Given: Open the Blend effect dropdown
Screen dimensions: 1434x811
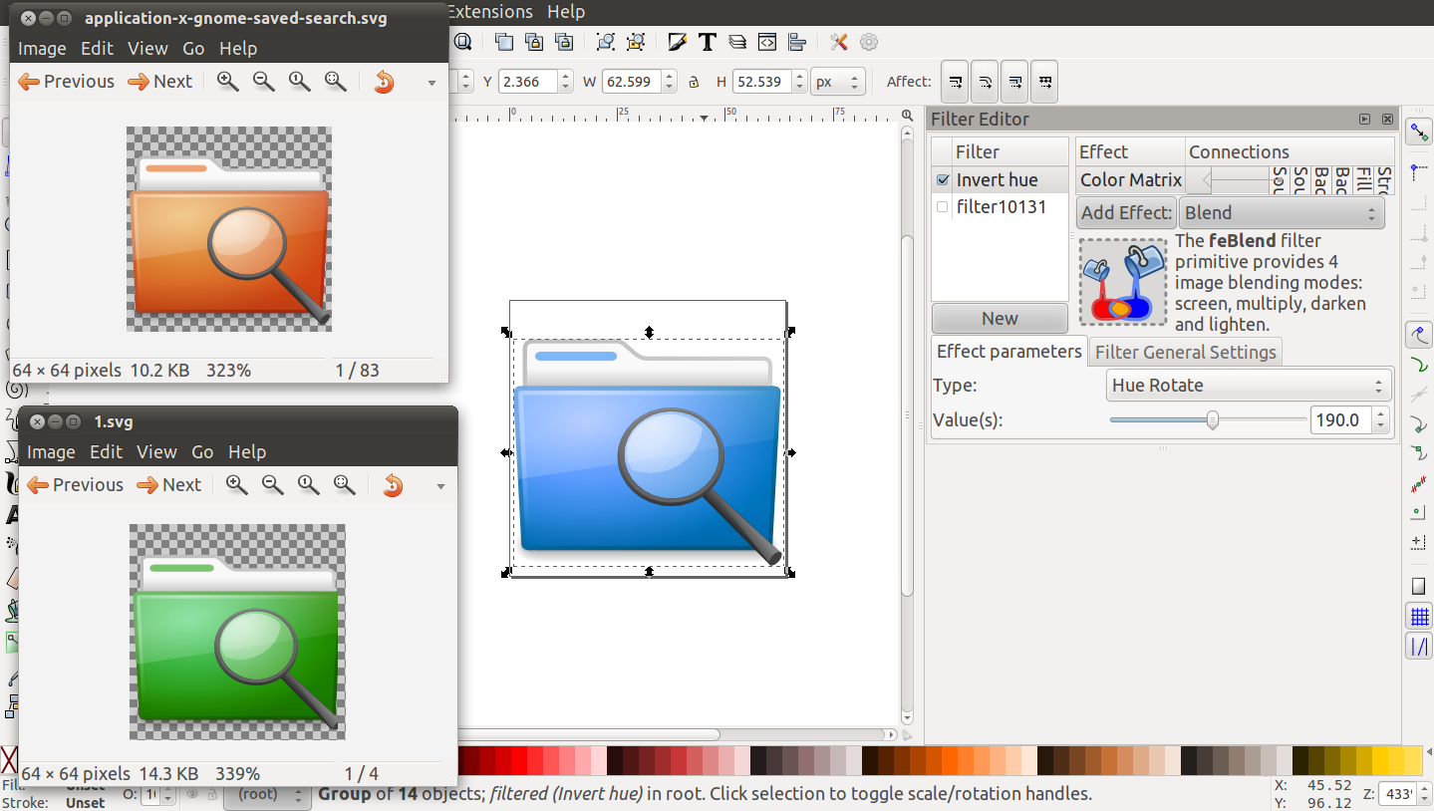Looking at the screenshot, I should coord(1281,212).
